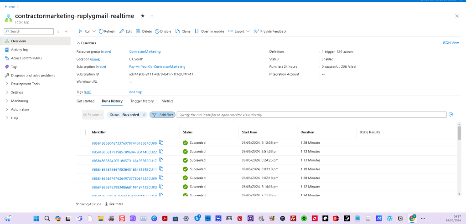This screenshot has height=224, width=466.
Task: Open File Explorer from taskbar
Action: 100,219
